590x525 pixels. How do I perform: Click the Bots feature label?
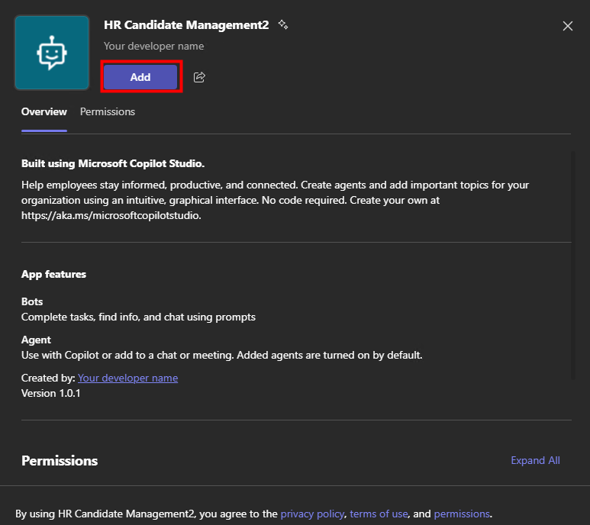pyautogui.click(x=32, y=301)
